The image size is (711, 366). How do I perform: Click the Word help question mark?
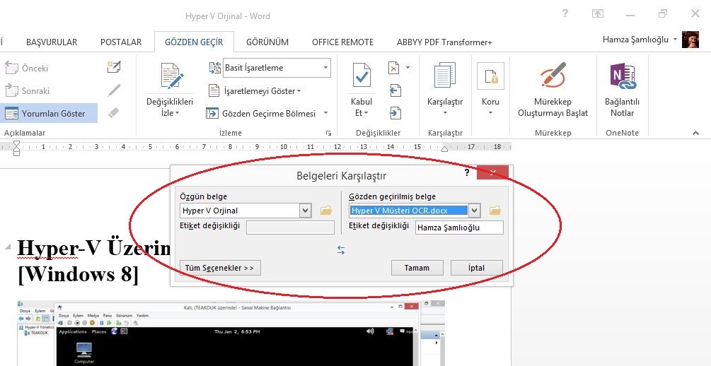pos(565,13)
